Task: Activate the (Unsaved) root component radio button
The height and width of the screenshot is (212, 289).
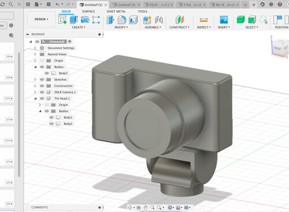Action: (x=70, y=42)
